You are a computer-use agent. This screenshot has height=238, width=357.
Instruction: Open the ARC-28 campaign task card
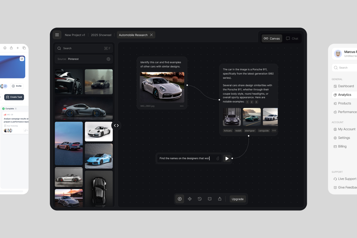(x=16, y=123)
